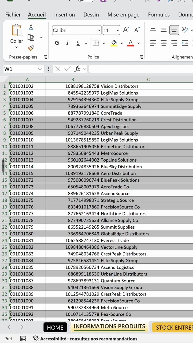The height and width of the screenshot is (343, 193).
Task: Align text to middle vertically
Action: click(x=164, y=30)
